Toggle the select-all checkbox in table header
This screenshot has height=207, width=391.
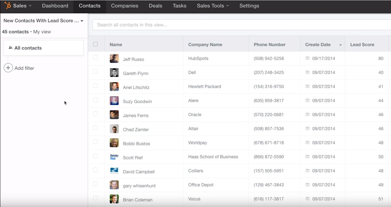tap(95, 44)
